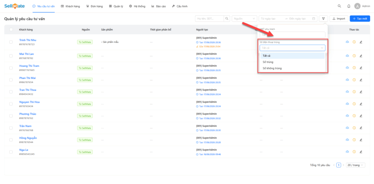Check the box for Nguyen Thi Hoa

coord(11,104)
